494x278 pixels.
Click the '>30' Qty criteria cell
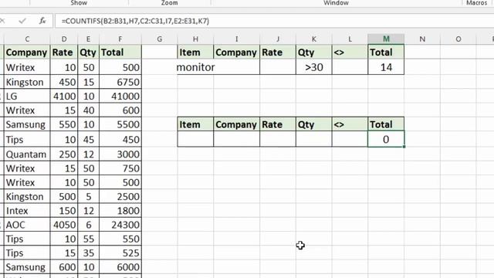[314, 67]
